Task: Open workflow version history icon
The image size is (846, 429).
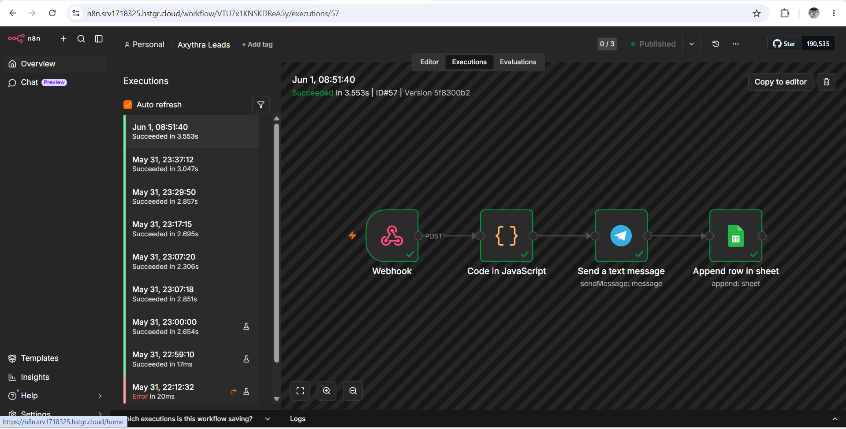Action: (x=716, y=44)
